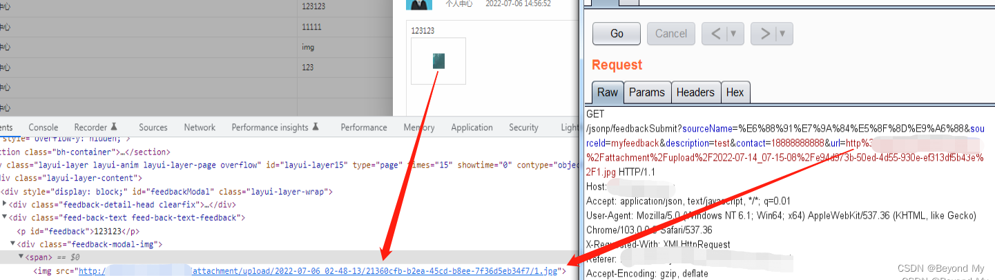Switch to the Params request tab

tap(647, 92)
